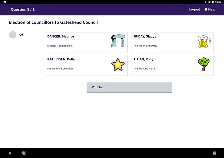Click the stonehenge icon for English Traditionalists
Image resolution: width=224 pixels, height=158 pixels.
(x=118, y=41)
